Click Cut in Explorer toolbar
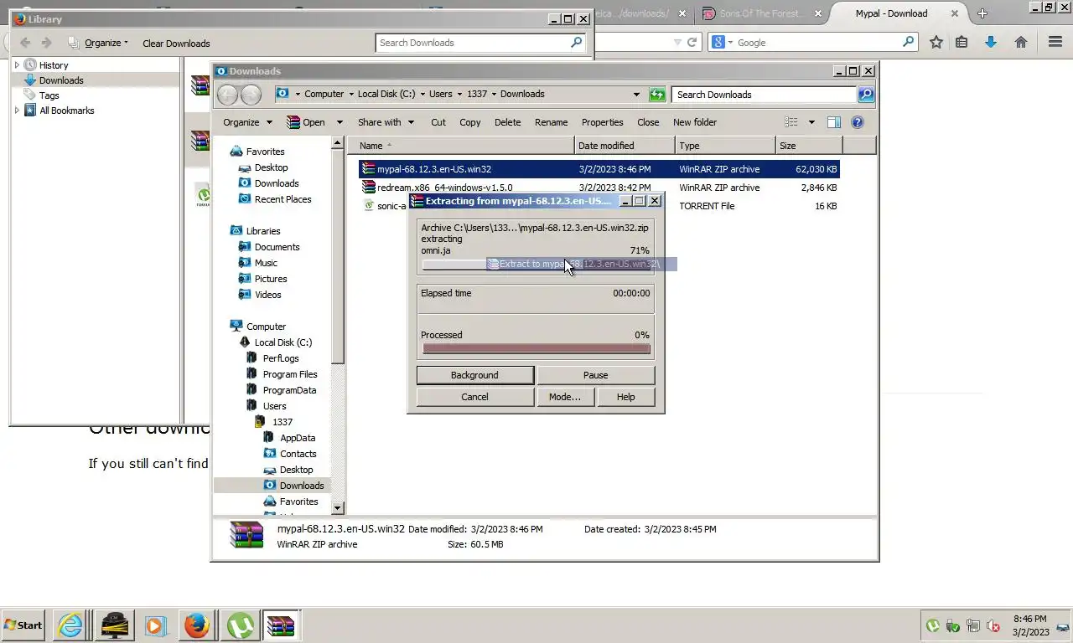The height and width of the screenshot is (643, 1073). (438, 122)
